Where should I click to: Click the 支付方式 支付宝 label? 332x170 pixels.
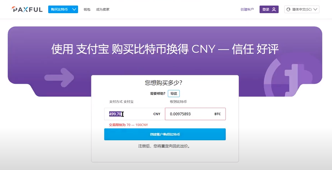click(x=121, y=102)
